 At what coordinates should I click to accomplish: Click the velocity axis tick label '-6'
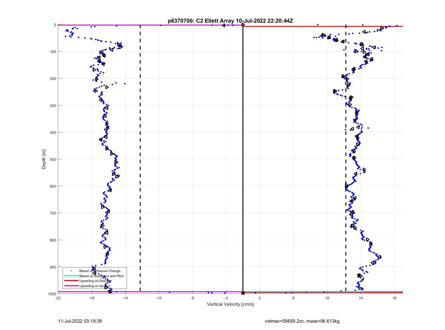click(x=192, y=298)
